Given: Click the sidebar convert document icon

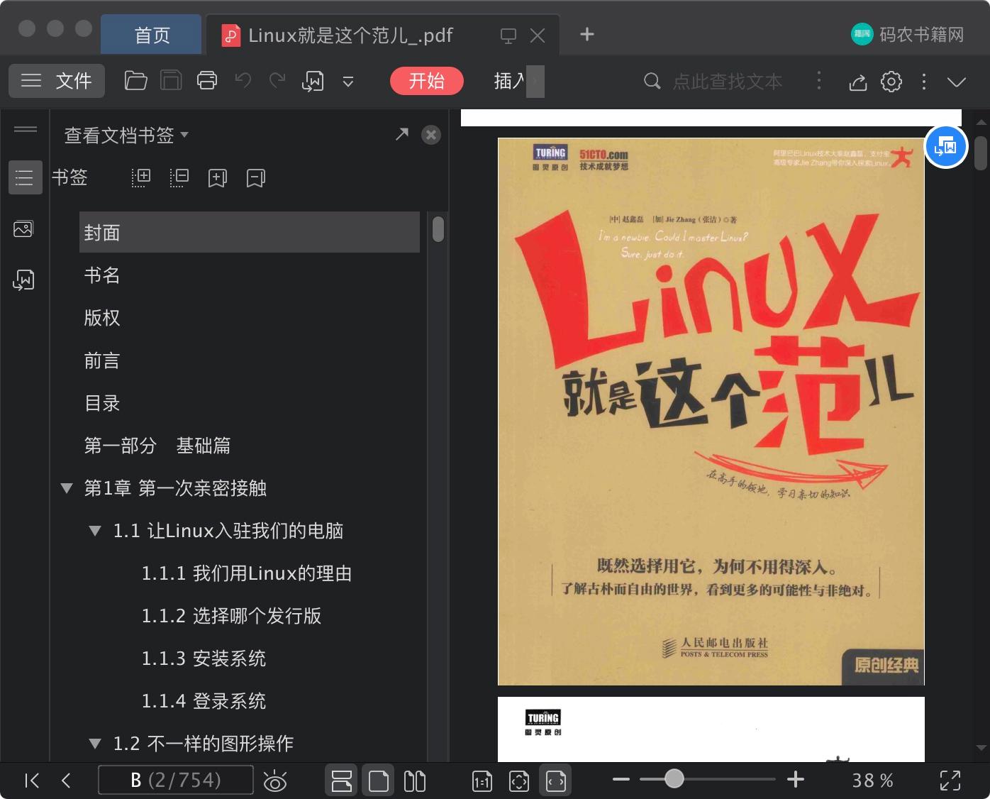Looking at the screenshot, I should point(23,280).
